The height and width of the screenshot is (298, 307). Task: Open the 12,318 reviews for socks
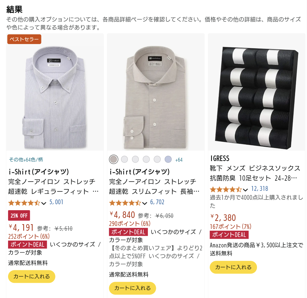[260, 189]
